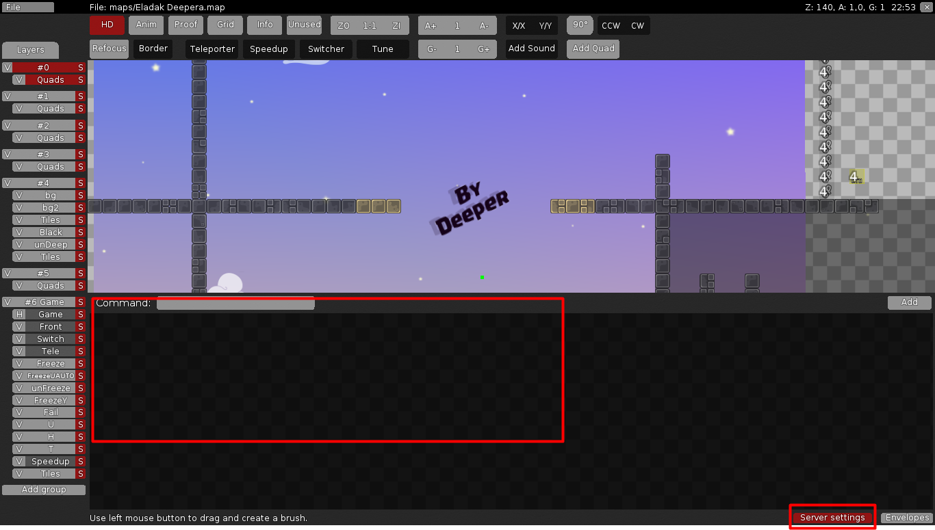Click the Command input field
This screenshot has height=530, width=935.
235,303
